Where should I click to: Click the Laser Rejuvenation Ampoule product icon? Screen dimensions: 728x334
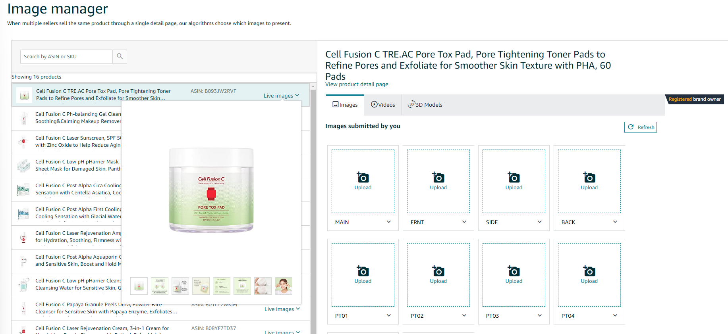point(23,237)
